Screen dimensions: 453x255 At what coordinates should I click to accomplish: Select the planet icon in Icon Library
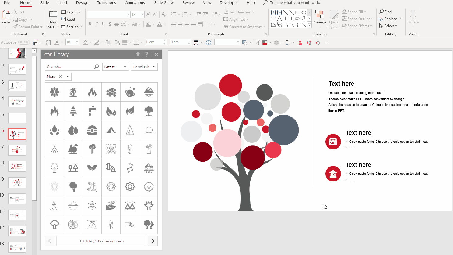pyautogui.click(x=130, y=92)
